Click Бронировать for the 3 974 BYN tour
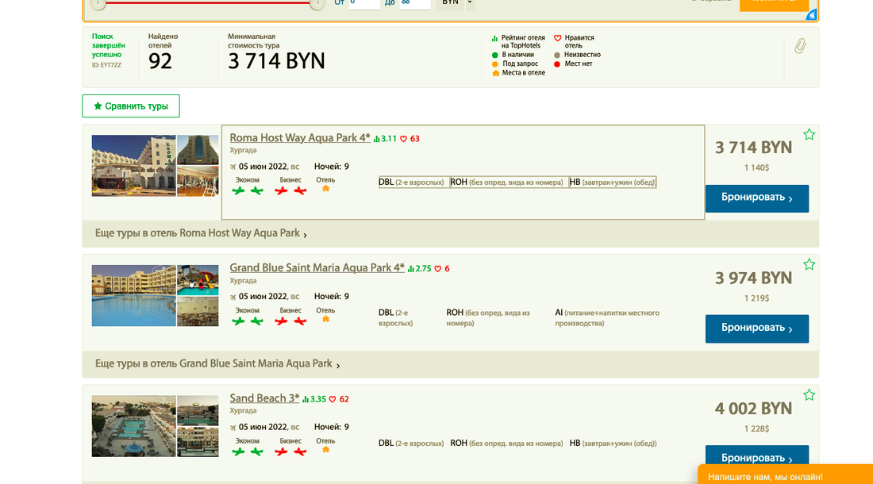This screenshot has height=484, width=873. point(756,328)
